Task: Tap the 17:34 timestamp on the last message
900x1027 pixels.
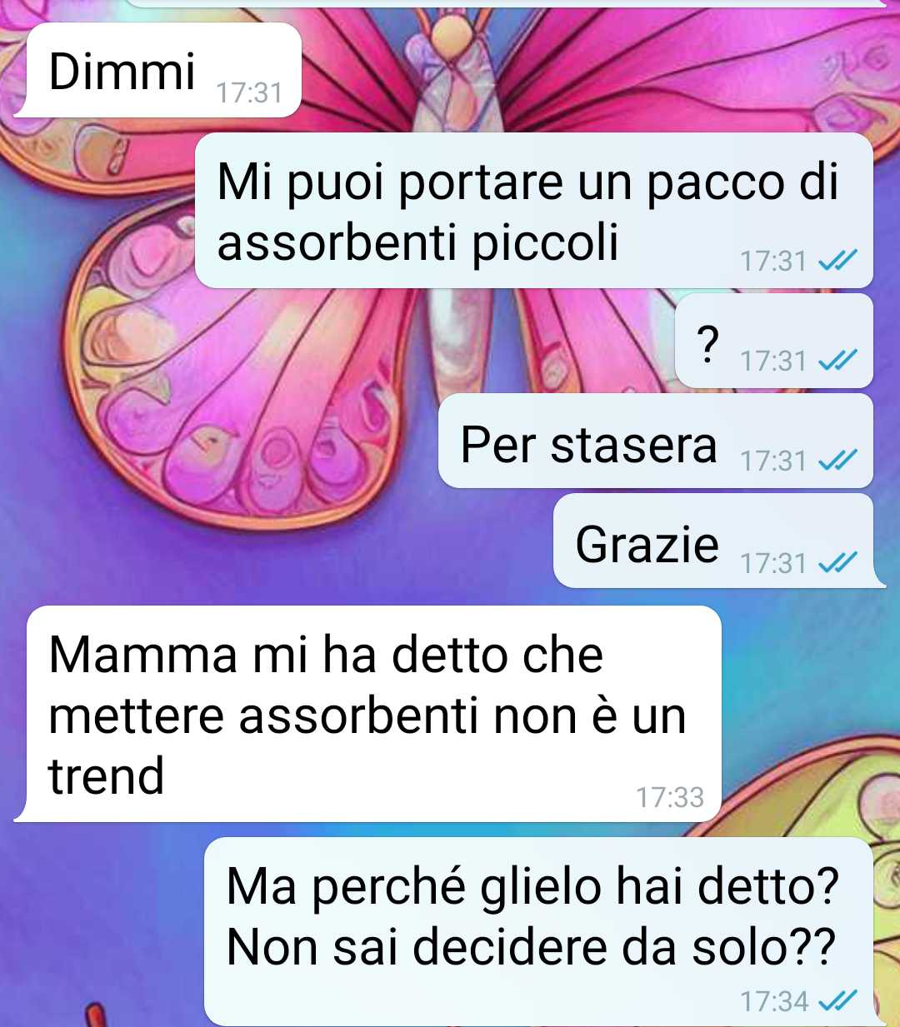Action: coord(774,1000)
